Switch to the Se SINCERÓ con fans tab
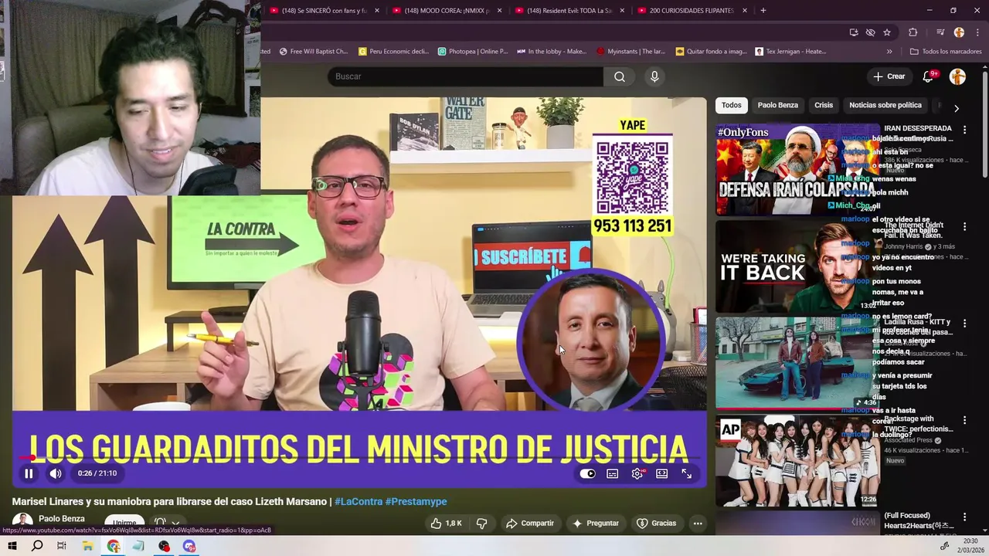The height and width of the screenshot is (556, 989). (x=323, y=11)
